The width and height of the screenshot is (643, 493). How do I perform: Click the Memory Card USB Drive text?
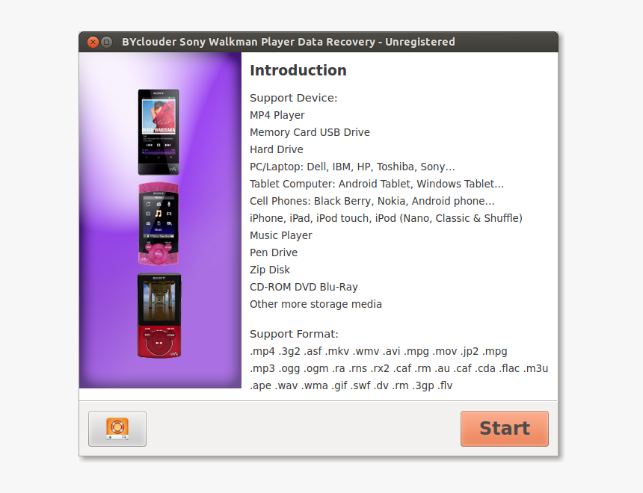pyautogui.click(x=310, y=132)
